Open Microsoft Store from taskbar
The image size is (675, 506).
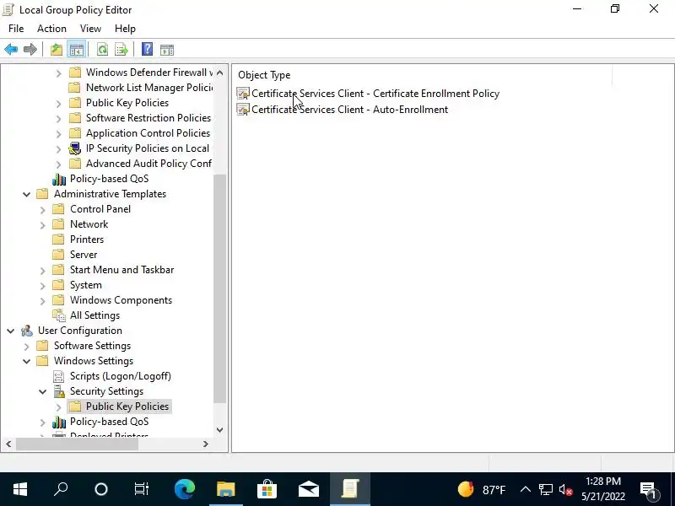[x=267, y=489]
